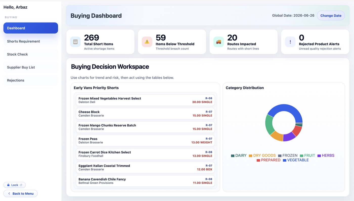
Task: Click the 30.00 SINGLE quantity
Action: pyautogui.click(x=202, y=102)
